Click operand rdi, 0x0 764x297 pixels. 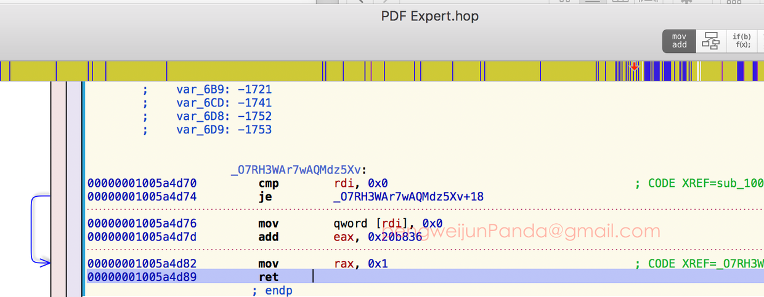pos(360,183)
